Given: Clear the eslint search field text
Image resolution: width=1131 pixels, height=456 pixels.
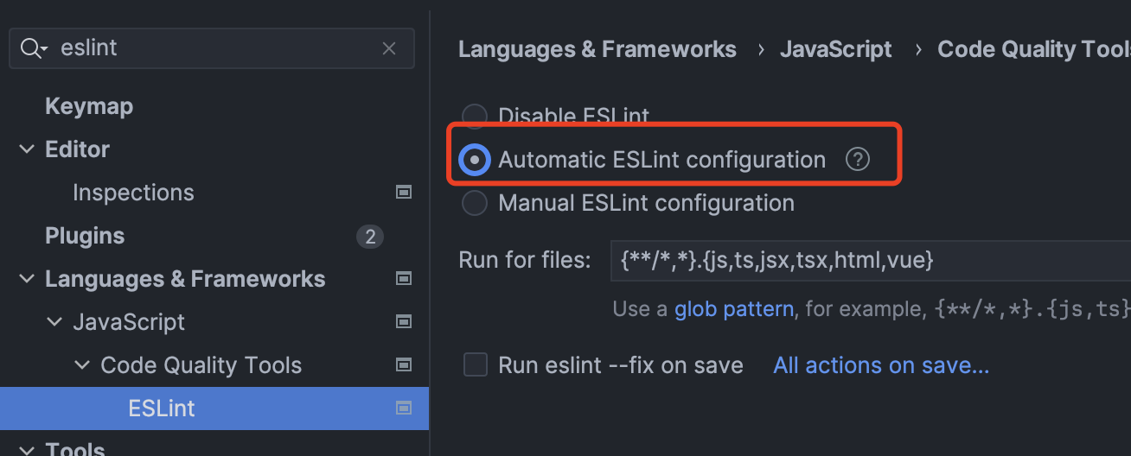Looking at the screenshot, I should pyautogui.click(x=389, y=49).
